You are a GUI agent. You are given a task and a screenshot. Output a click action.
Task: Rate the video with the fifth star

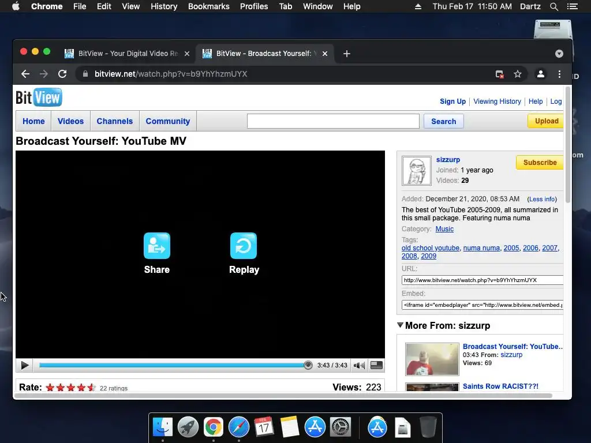(91, 388)
